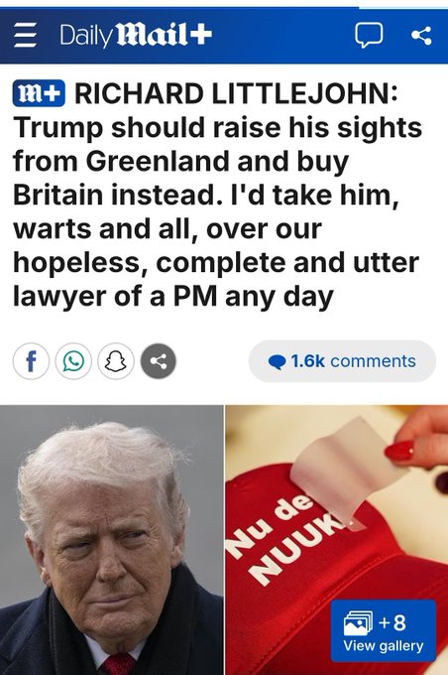Tap the blue comment bubble beside 1.6k

[278, 362]
